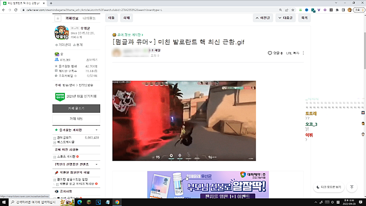Click the cafe favorite star box

point(58,18)
